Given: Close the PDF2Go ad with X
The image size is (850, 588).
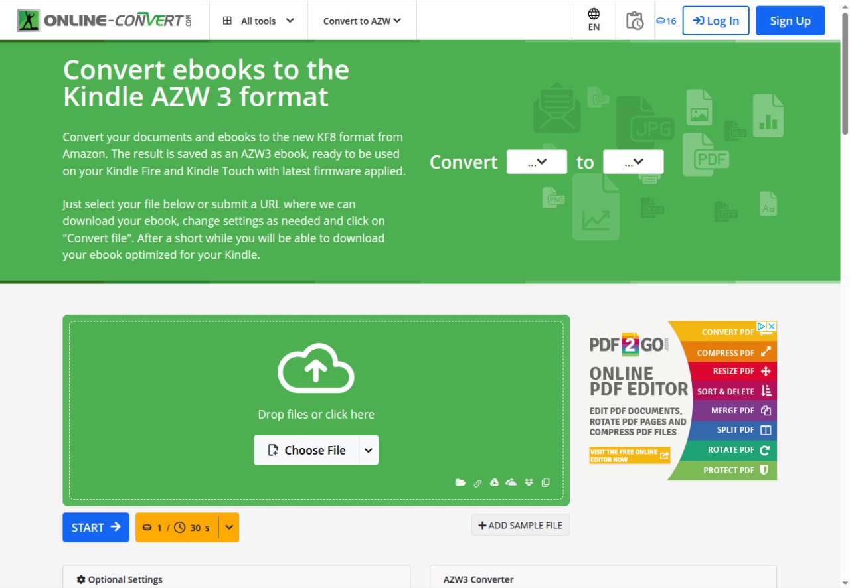Looking at the screenshot, I should (772, 327).
